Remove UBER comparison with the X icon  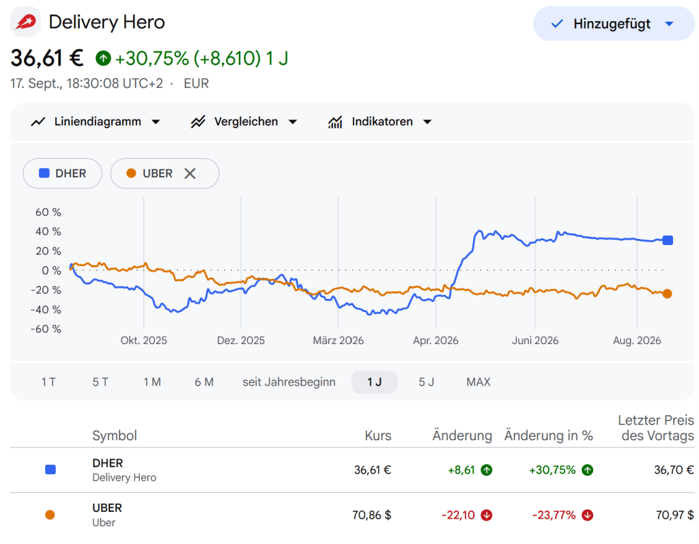(x=190, y=173)
